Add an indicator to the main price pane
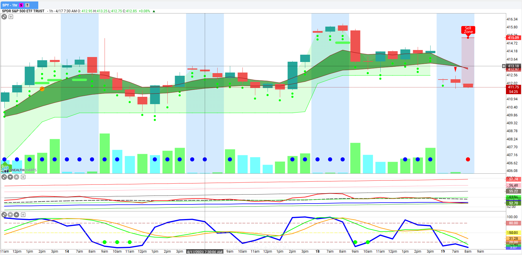 (x=11, y=17)
